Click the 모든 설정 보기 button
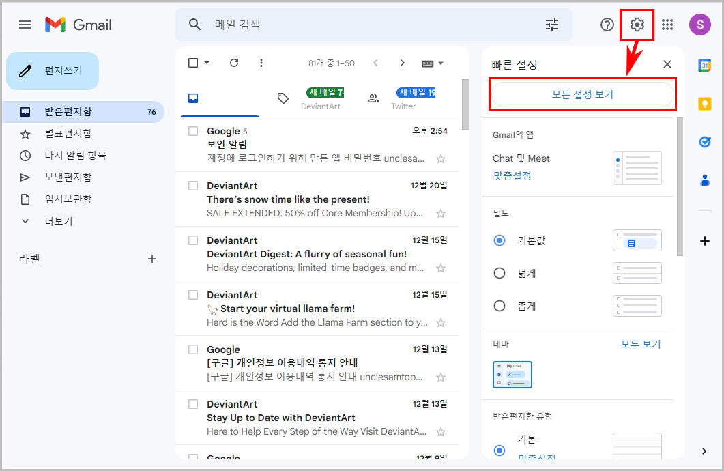The height and width of the screenshot is (471, 724). [x=582, y=94]
